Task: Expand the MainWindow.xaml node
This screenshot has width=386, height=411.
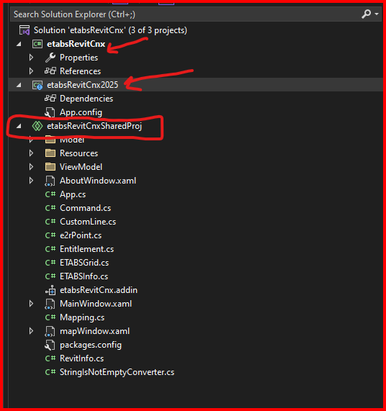Action: point(31,304)
